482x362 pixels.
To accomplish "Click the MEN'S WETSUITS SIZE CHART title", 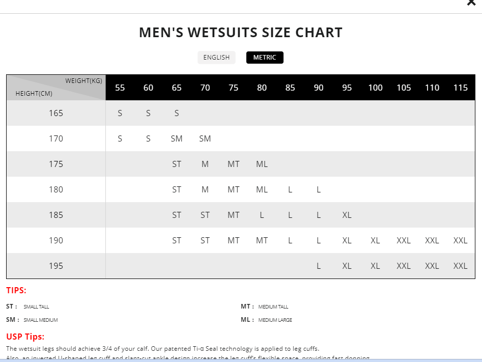I will [x=241, y=33].
